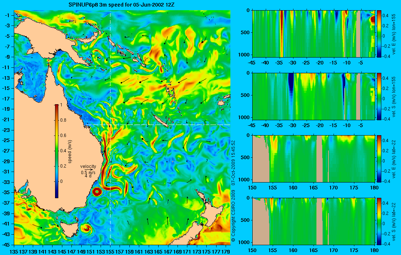Click the -30 x-axis label under the top section plot
Screen dimensions: 401x255
pos(292,63)
